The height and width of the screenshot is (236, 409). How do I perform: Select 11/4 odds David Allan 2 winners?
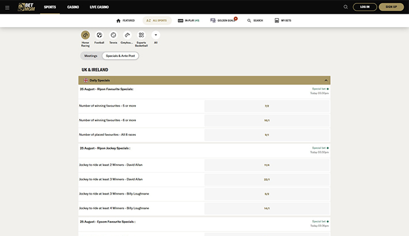(267, 165)
